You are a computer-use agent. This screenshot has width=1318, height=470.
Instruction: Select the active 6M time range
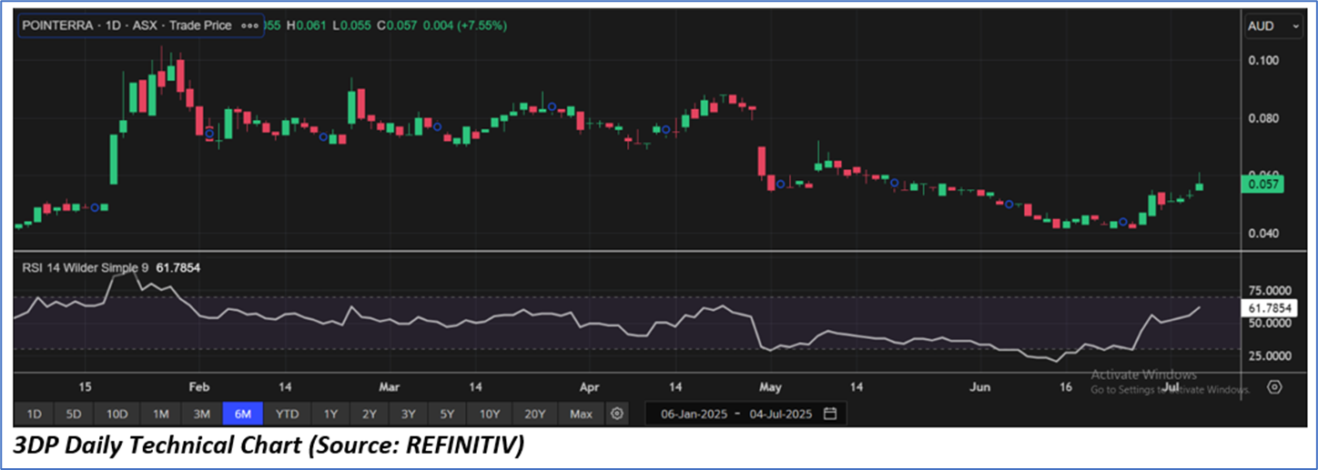243,414
